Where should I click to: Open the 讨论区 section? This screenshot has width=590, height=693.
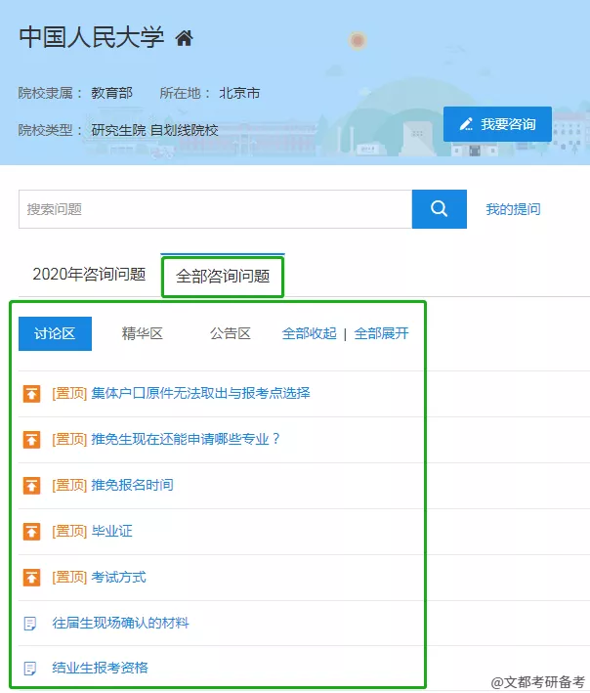point(56,333)
